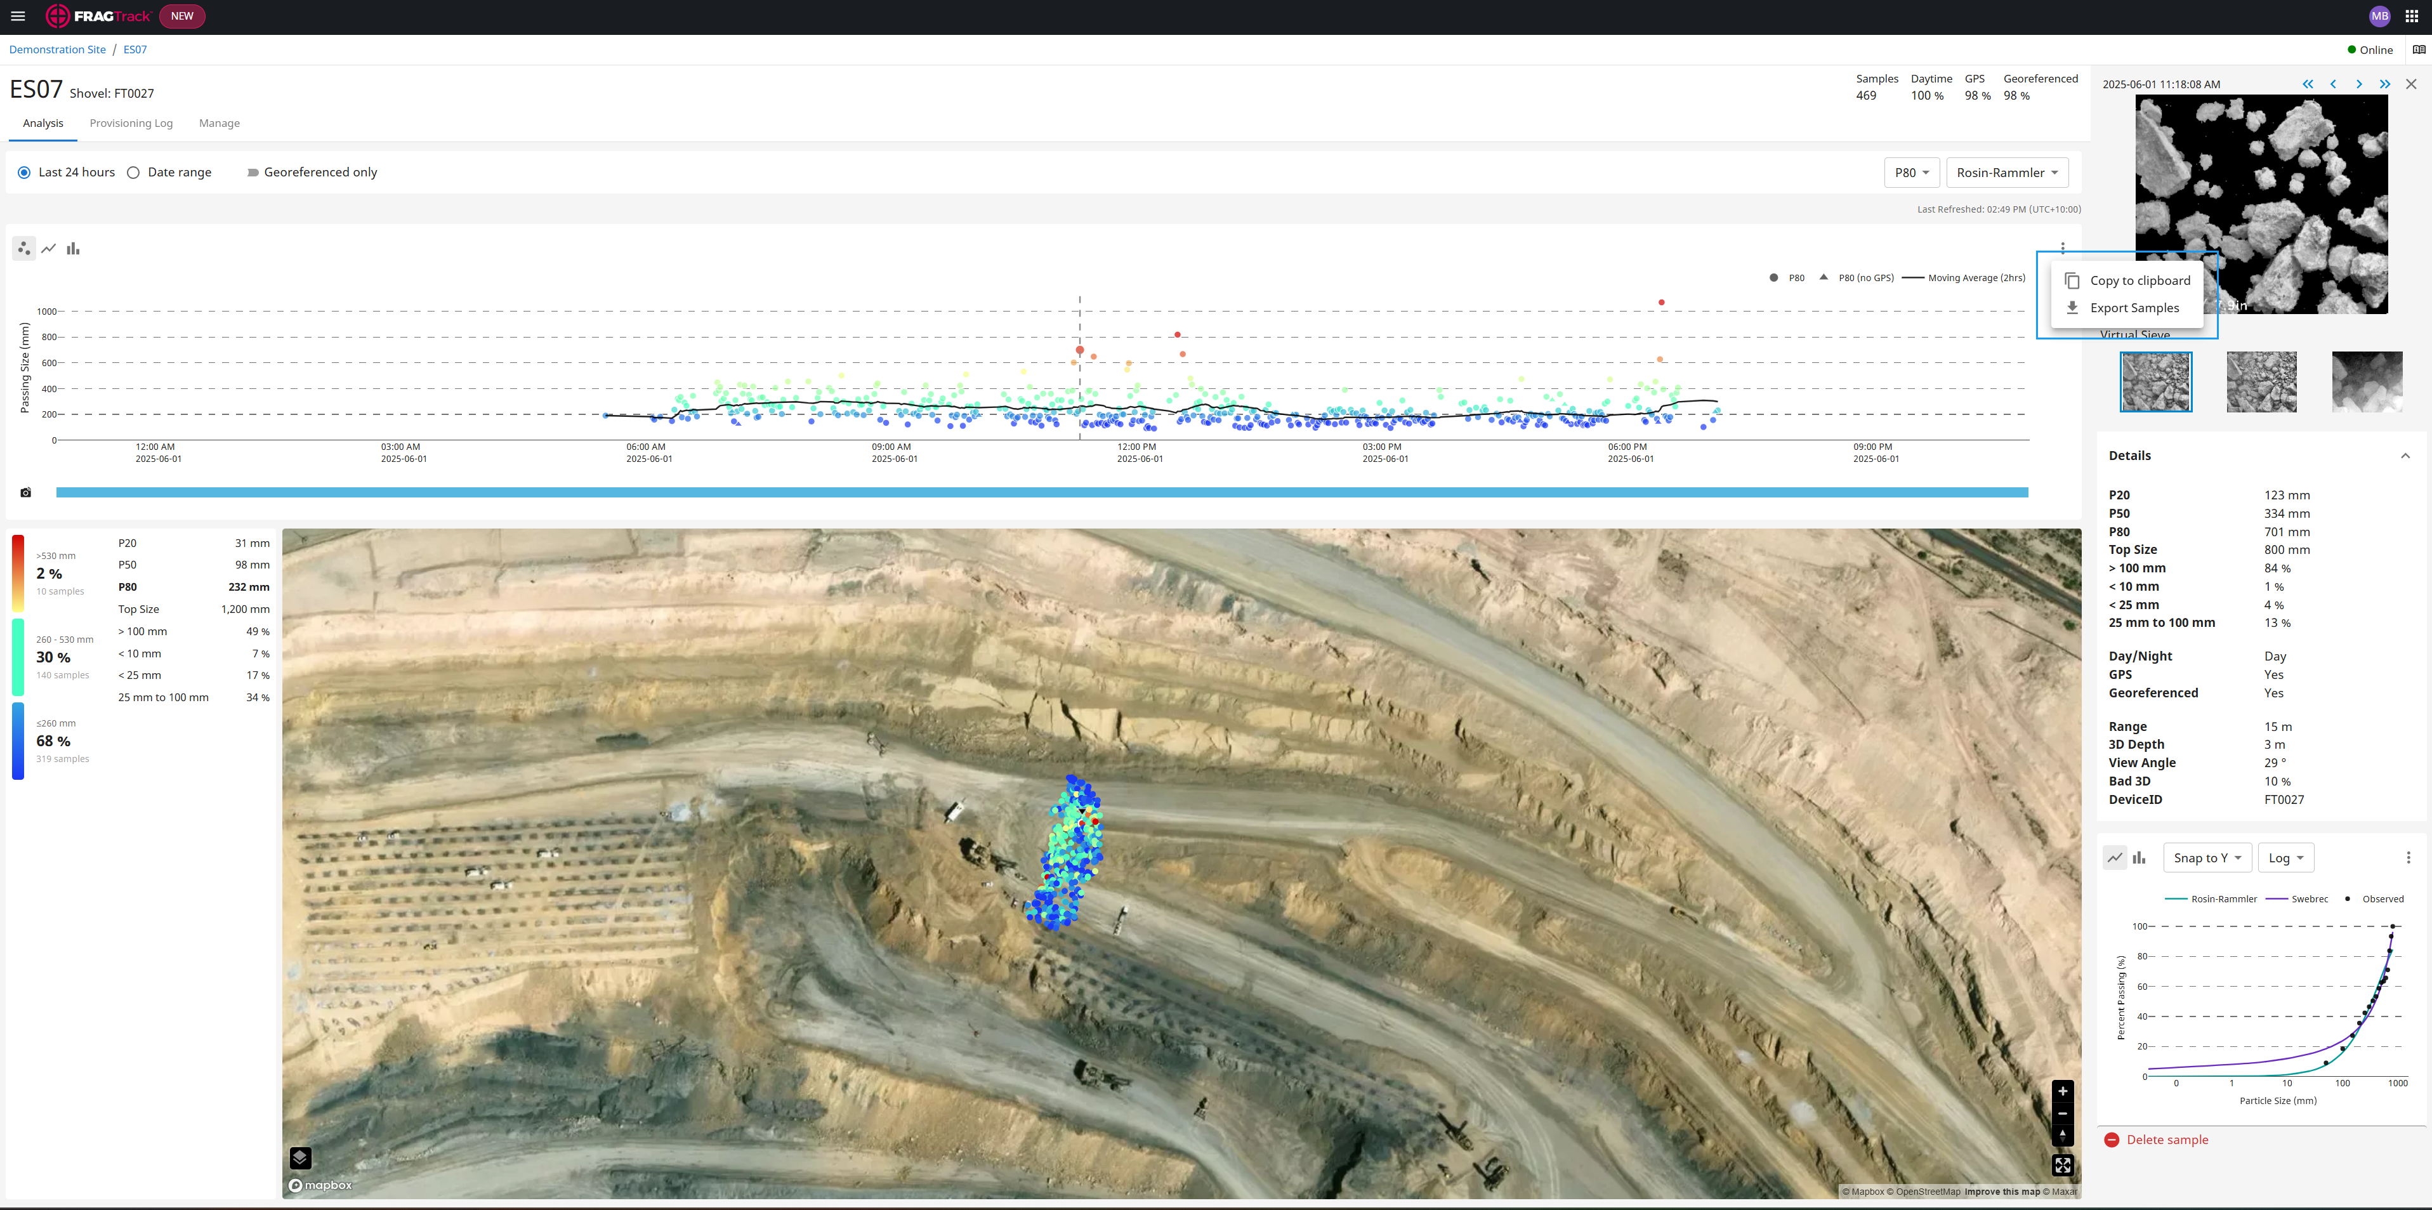2432x1210 pixels.
Task: Open the P80 metric dropdown
Action: tap(1912, 173)
